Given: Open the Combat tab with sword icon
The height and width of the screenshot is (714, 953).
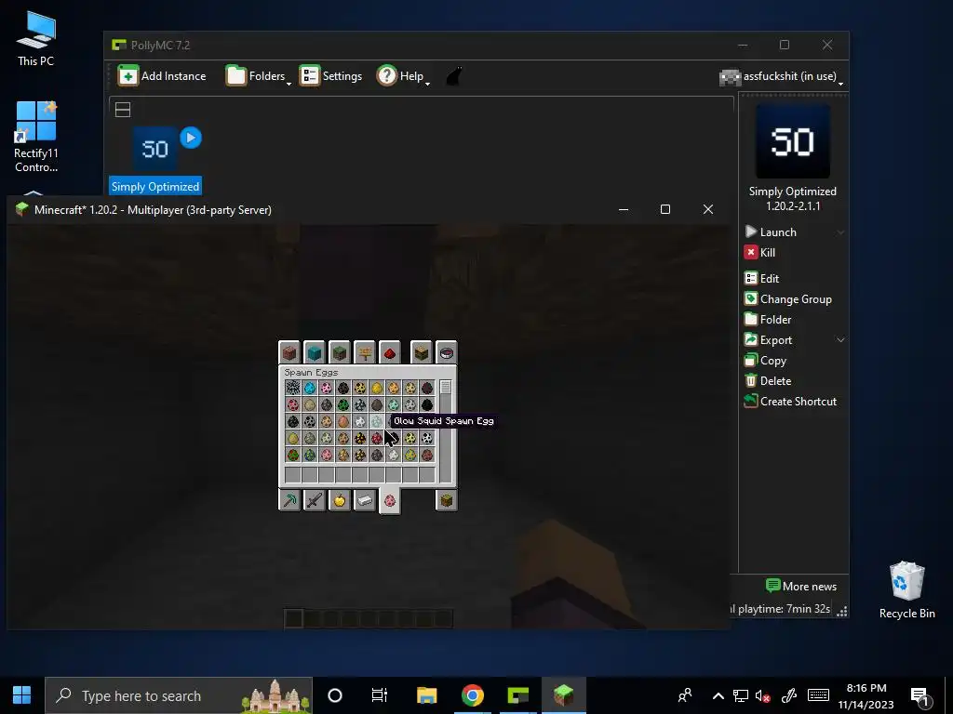Looking at the screenshot, I should pyautogui.click(x=315, y=500).
